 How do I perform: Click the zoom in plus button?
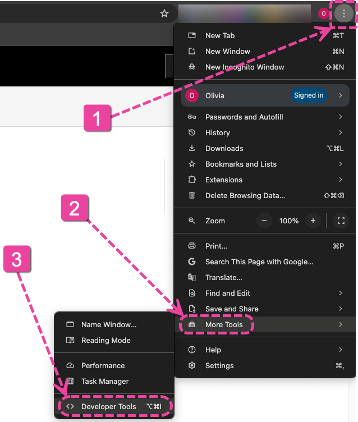point(313,221)
